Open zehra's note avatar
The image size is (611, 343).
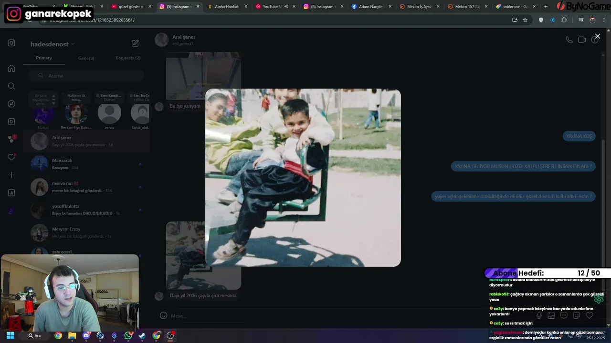109,114
